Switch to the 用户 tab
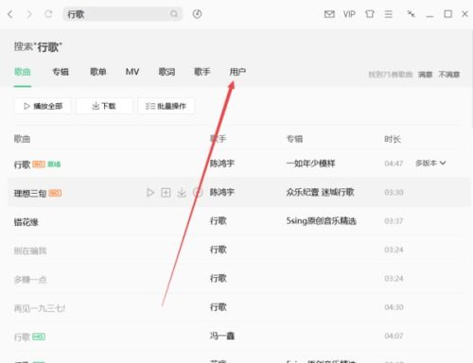The width and height of the screenshot is (473, 363). tap(237, 72)
